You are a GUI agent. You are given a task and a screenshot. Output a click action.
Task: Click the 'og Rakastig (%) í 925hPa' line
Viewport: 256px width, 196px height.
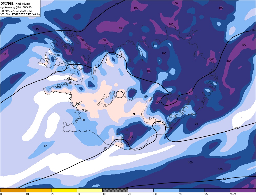tap(16, 7)
